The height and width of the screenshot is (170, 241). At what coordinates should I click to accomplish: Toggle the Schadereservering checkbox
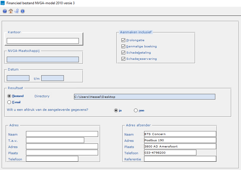pyautogui.click(x=123, y=59)
